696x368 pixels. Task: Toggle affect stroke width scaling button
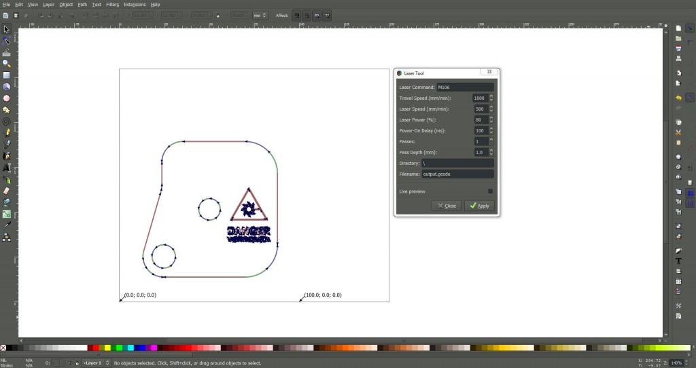tap(296, 16)
